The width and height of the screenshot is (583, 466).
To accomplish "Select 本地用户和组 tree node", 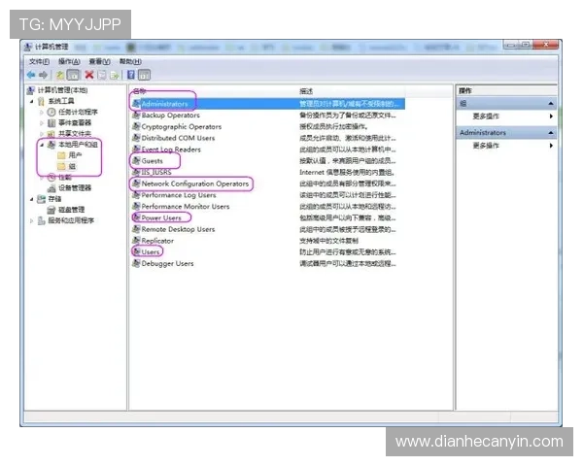I will [x=78, y=145].
